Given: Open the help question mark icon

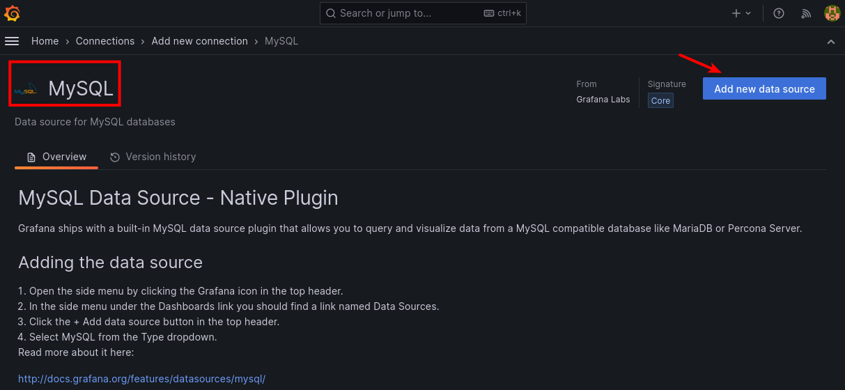Looking at the screenshot, I should point(780,13).
